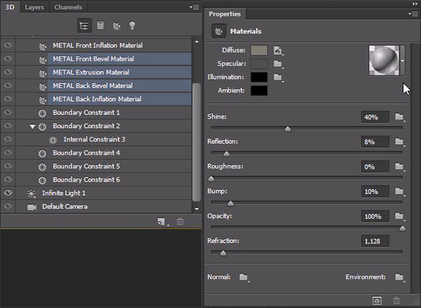
Task: Collapse the Boundary Constraint 2 group
Action: pyautogui.click(x=32, y=126)
